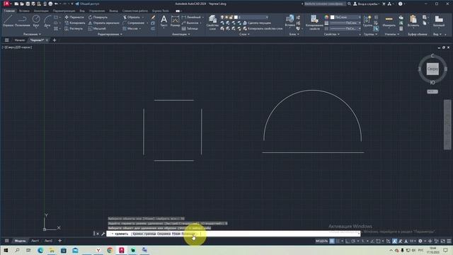
Task: Click the white layer color swatch
Action: (x=236, y=17)
